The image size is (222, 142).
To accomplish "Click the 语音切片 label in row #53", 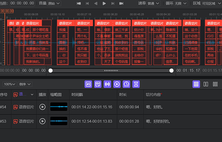I will pos(26,121).
